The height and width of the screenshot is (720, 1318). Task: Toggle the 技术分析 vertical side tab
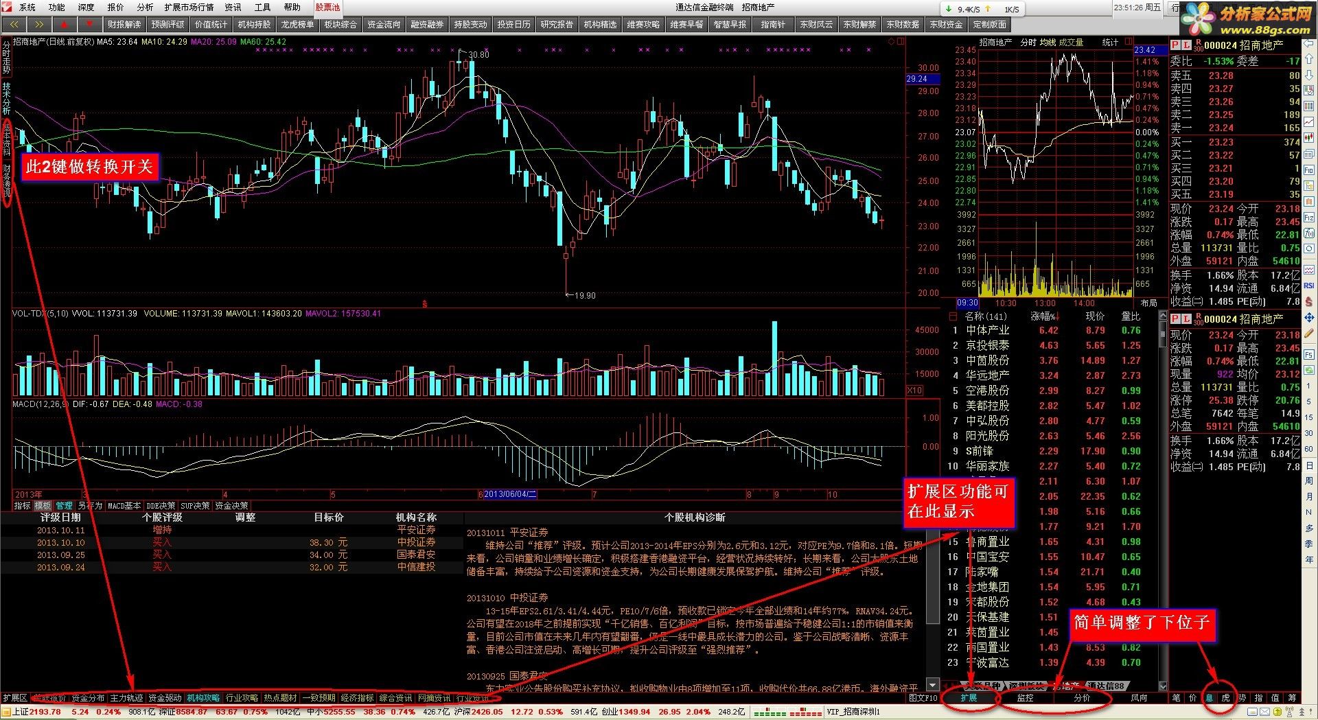pyautogui.click(x=6, y=98)
